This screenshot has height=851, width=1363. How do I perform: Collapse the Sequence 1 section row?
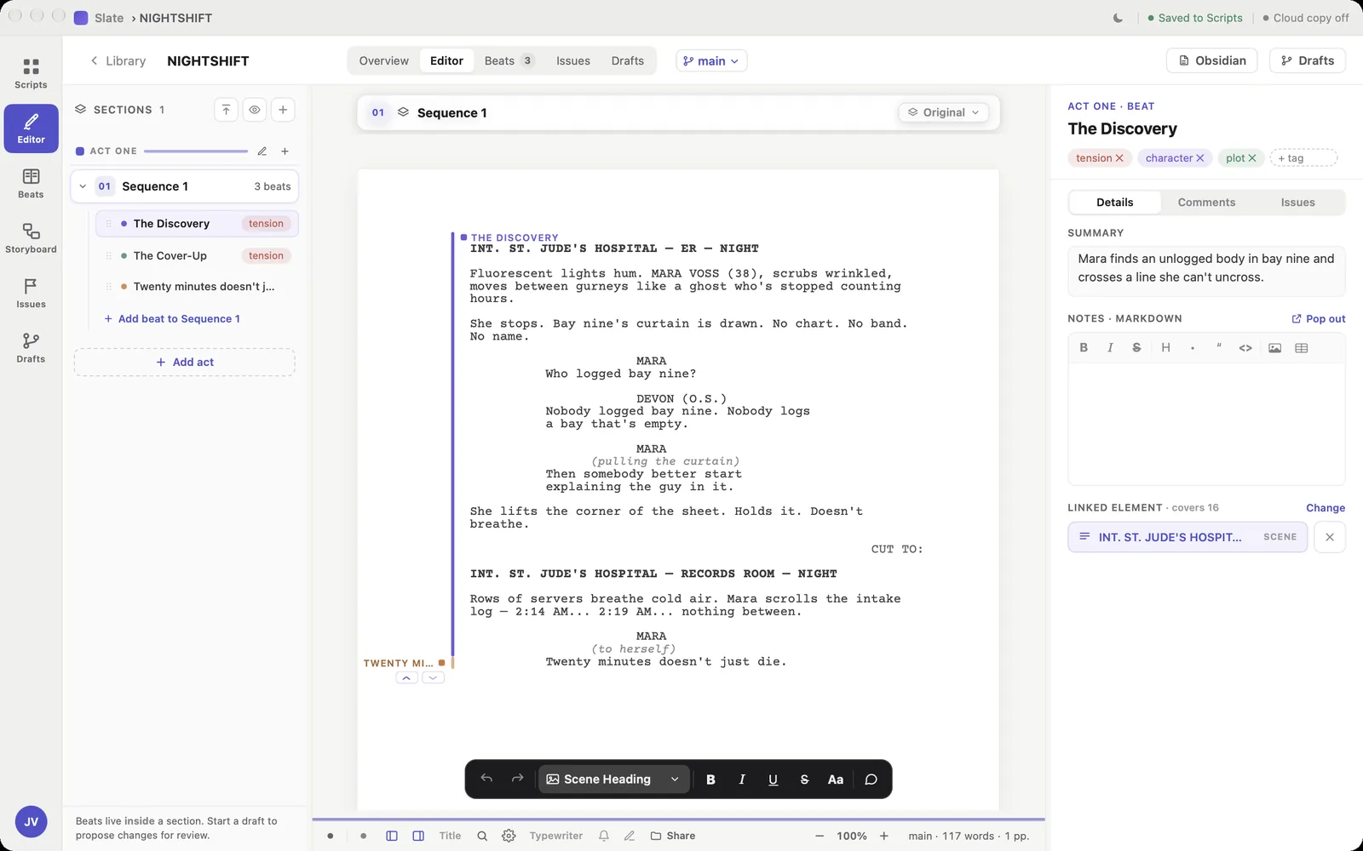(83, 186)
